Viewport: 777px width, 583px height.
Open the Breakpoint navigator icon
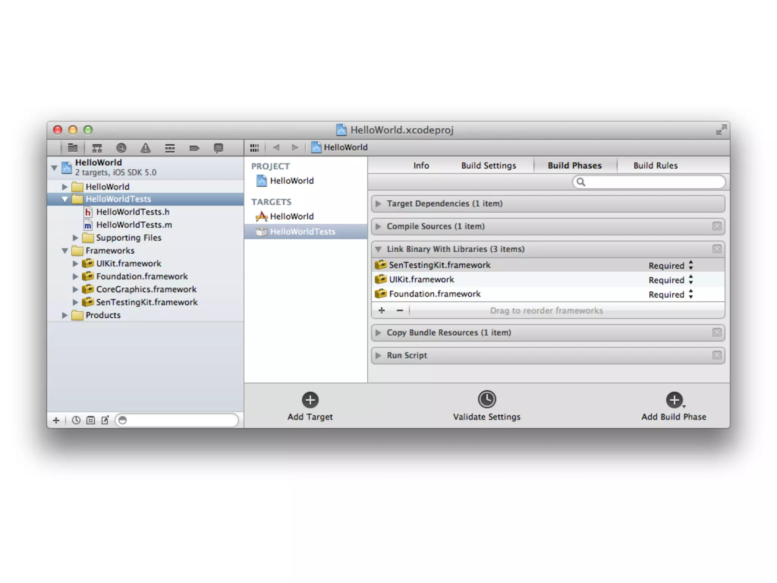[194, 148]
